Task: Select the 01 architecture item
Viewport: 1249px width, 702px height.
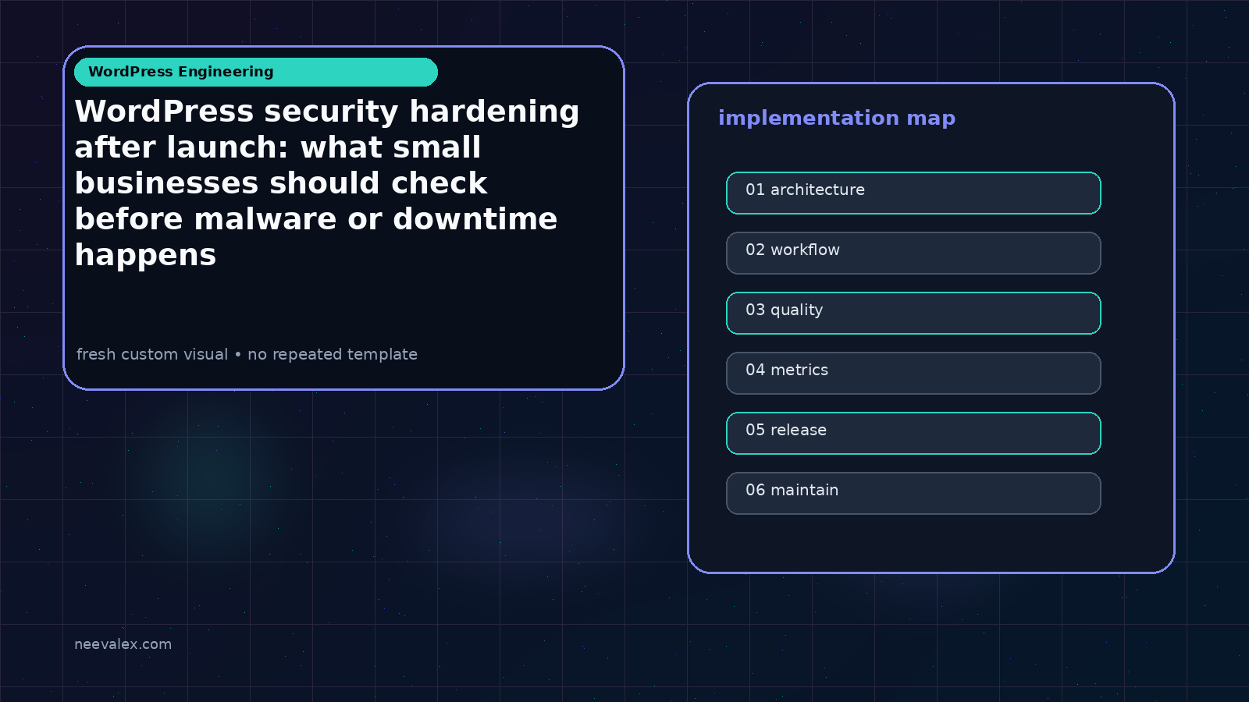Action: (913, 193)
